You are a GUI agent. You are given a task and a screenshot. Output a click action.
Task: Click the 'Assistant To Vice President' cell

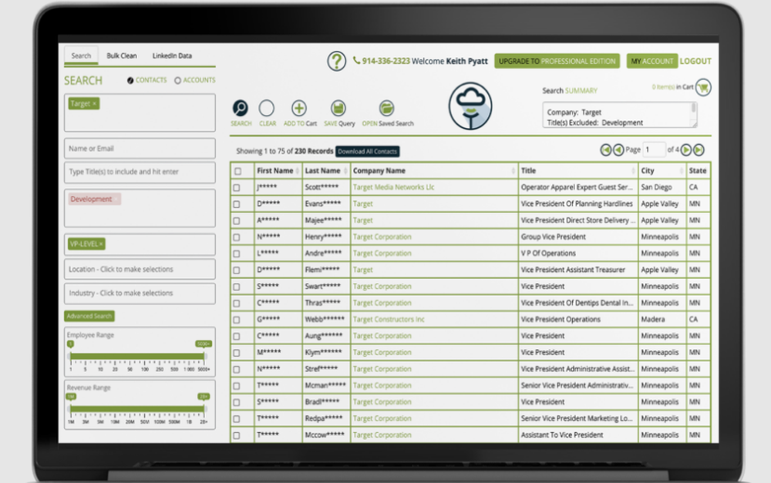tap(578, 434)
